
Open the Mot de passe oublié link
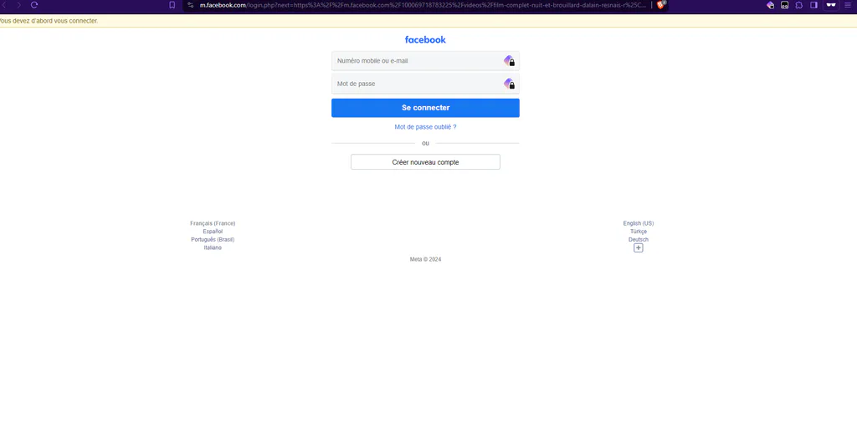pyautogui.click(x=425, y=127)
